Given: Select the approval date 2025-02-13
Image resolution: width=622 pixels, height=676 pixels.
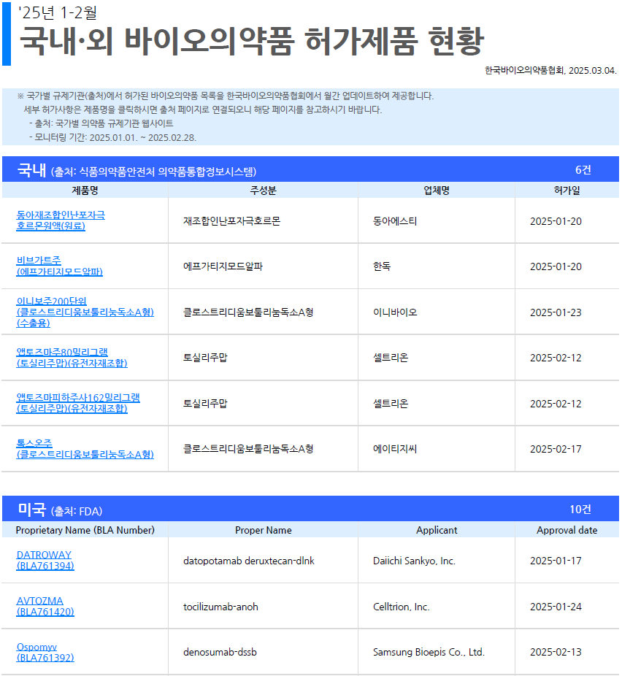Looking at the screenshot, I should (556, 653).
